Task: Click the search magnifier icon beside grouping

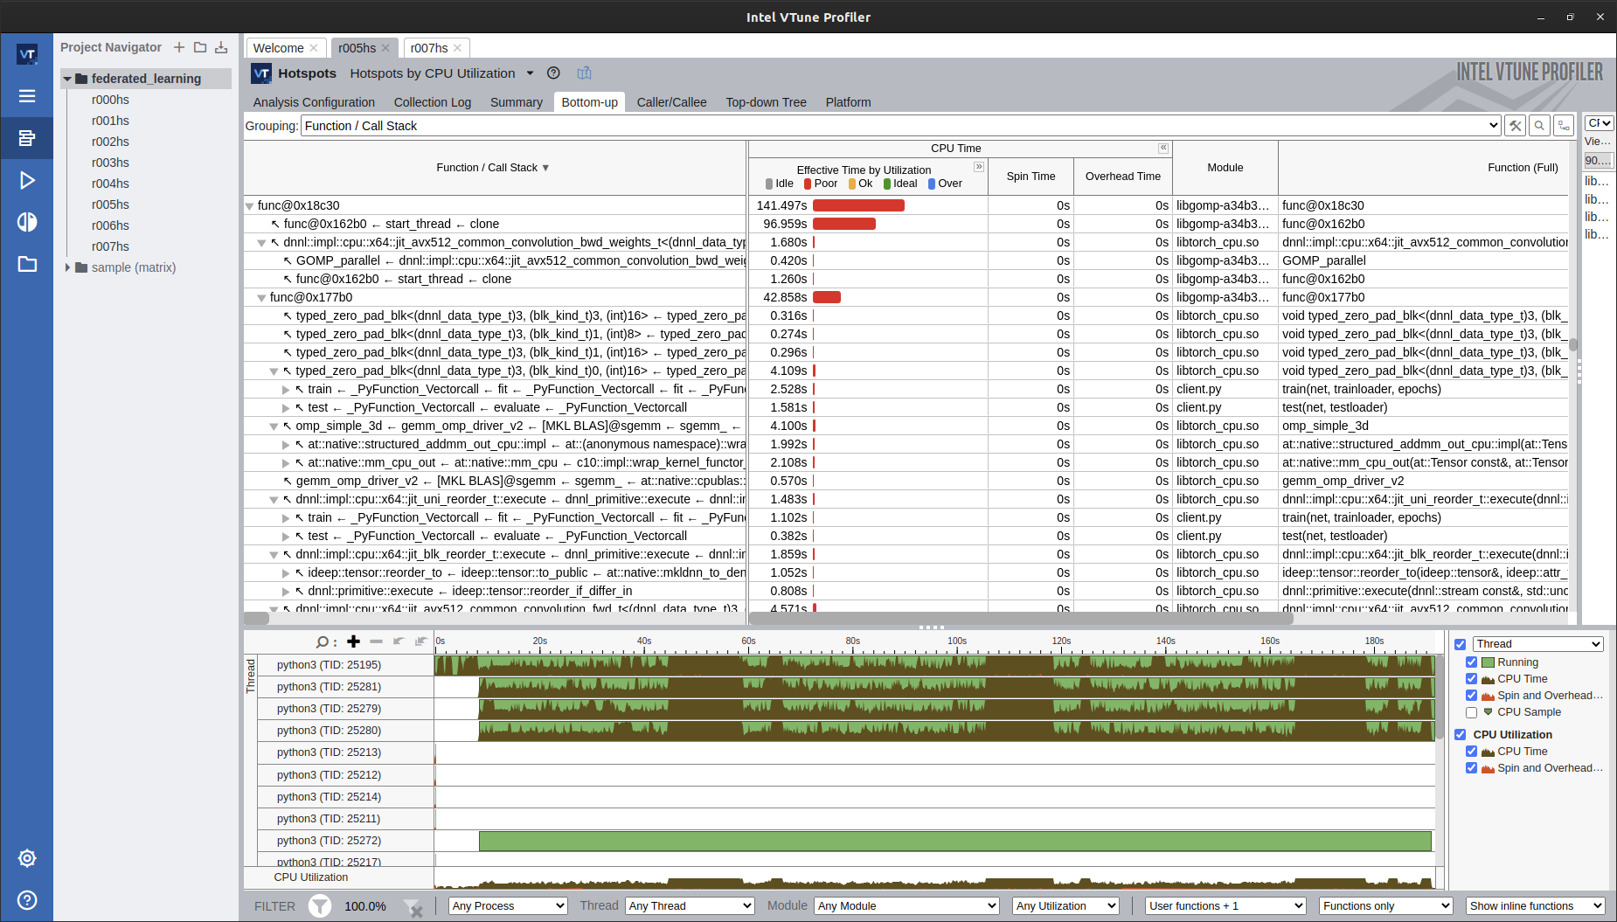Action: pos(1539,126)
